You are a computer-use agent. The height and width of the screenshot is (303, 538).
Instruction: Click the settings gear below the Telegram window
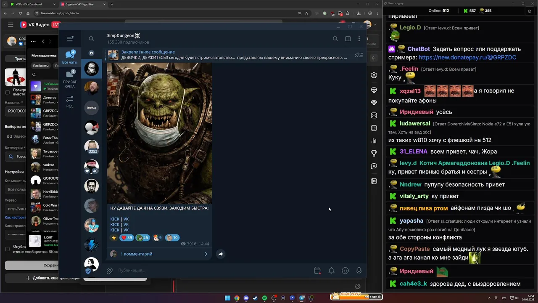pos(358,287)
